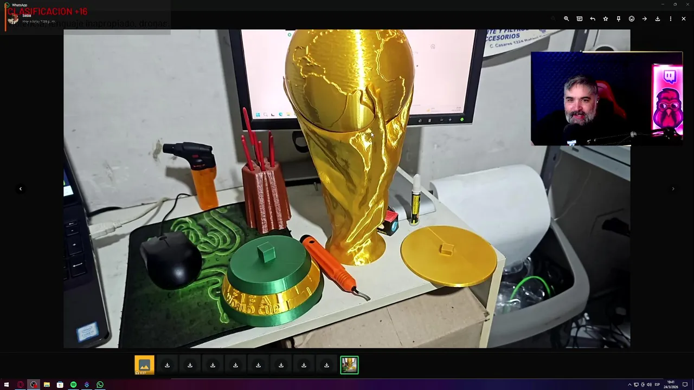Switch to OBS Studio in the taskbar
The height and width of the screenshot is (390, 694).
click(34, 385)
